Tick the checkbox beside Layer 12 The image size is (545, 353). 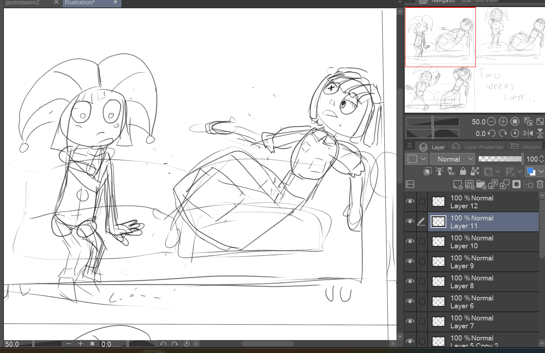pyautogui.click(x=422, y=202)
